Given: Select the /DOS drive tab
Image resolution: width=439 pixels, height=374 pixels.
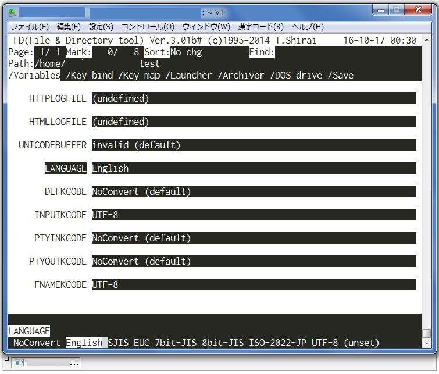Looking at the screenshot, I should 296,76.
